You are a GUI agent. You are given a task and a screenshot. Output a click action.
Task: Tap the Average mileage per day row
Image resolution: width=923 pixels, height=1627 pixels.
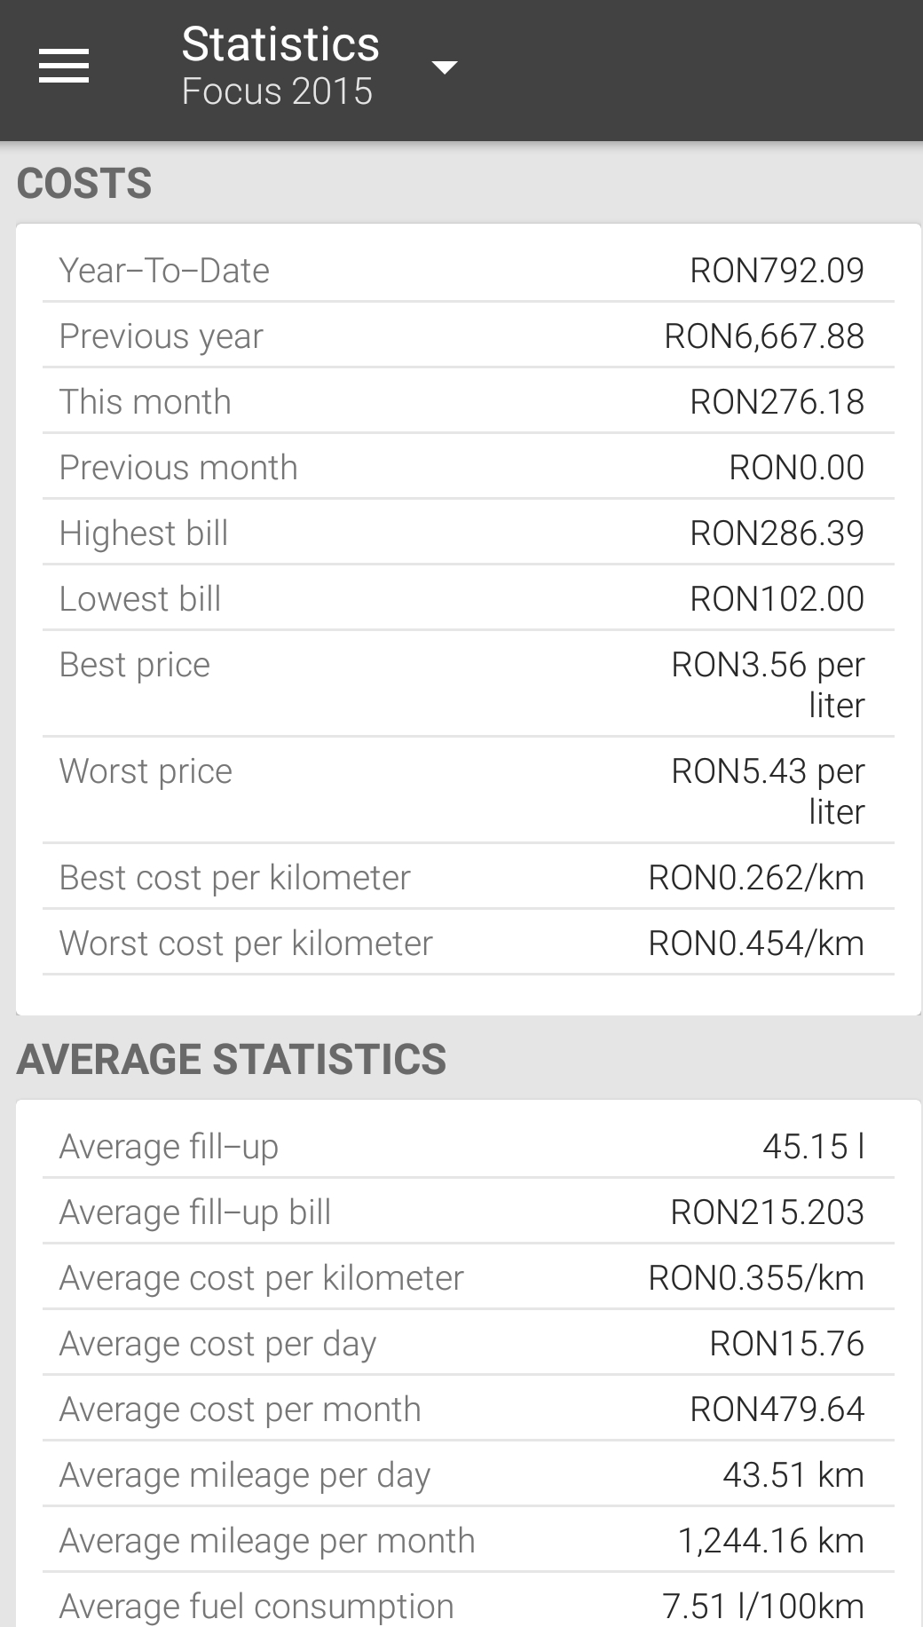click(468, 1474)
